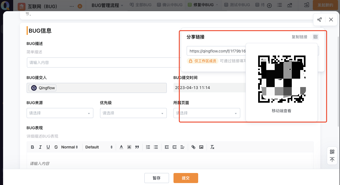
Task: Click the 暂存 save draft button
Action: [157, 178]
